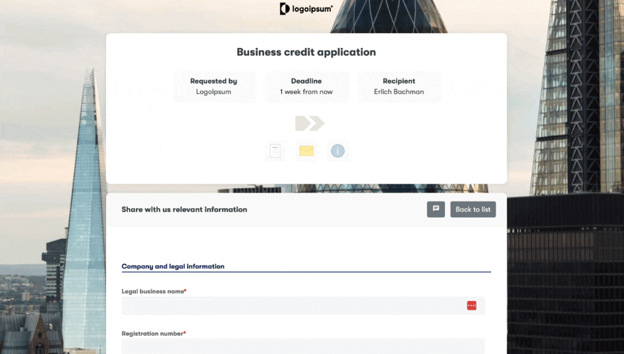Show details via the blue info icon
Image resolution: width=624 pixels, height=354 pixels.
click(x=338, y=151)
